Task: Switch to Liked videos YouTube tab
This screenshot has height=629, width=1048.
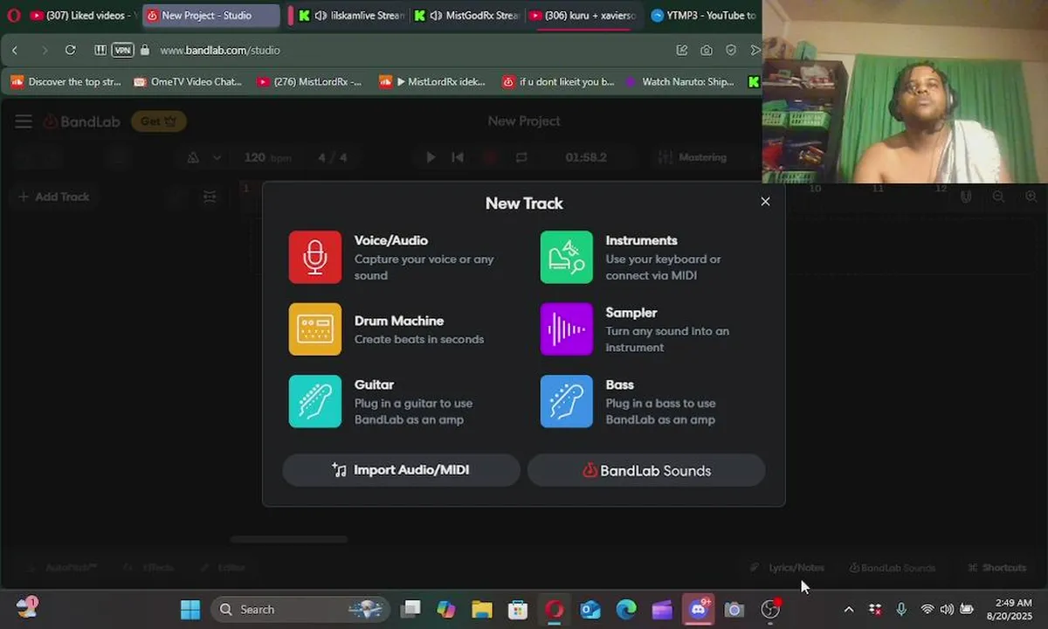Action: pyautogui.click(x=83, y=15)
